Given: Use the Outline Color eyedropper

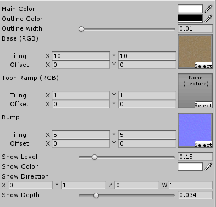Looking at the screenshot, I should pyautogui.click(x=208, y=19).
